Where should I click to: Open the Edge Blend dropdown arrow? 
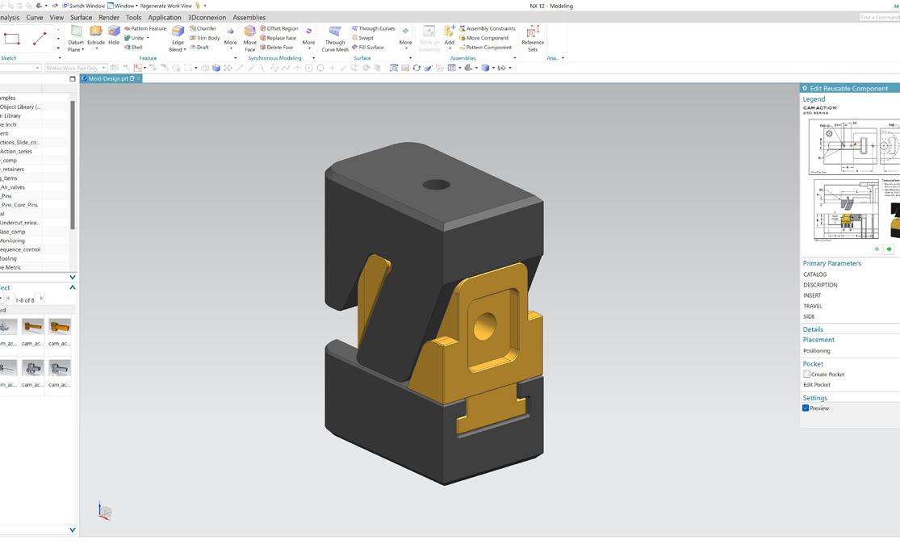coord(185,50)
